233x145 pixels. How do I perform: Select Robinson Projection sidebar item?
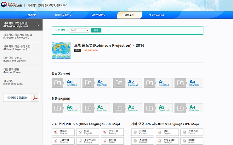click(21, 24)
